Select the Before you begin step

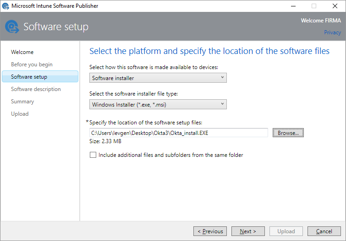pos(32,64)
